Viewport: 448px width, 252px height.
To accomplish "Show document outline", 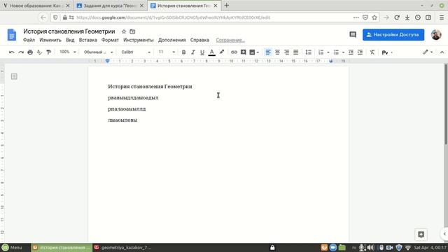I will coord(14,76).
